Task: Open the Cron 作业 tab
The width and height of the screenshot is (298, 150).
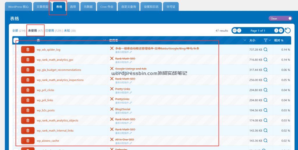Action: pos(107,7)
